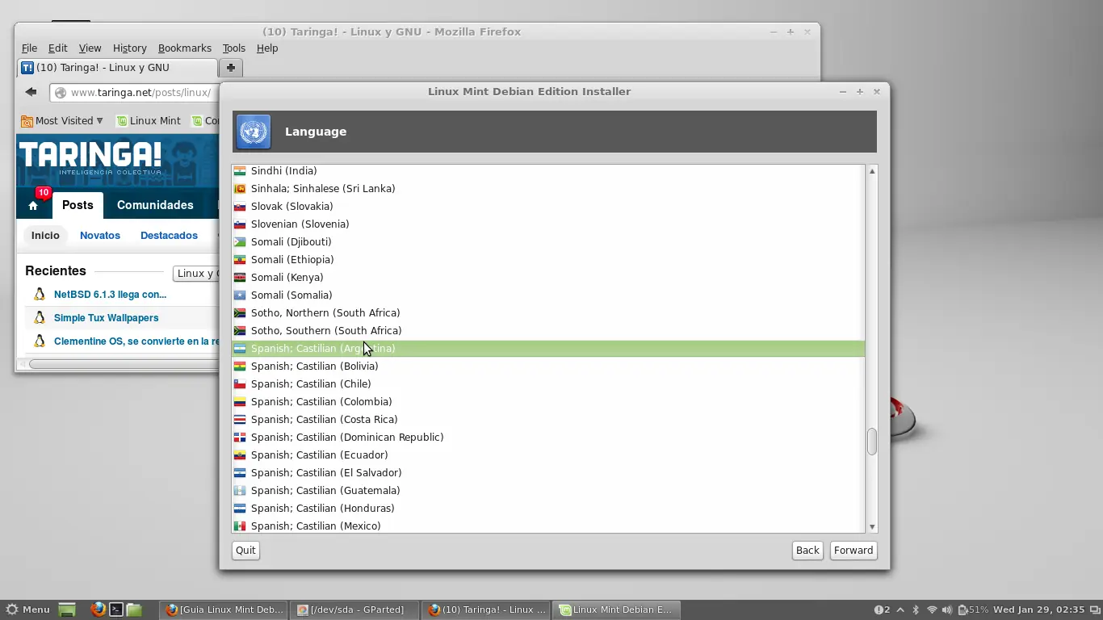Click the scroll down arrow in language list
The height and width of the screenshot is (620, 1103).
coord(872,527)
